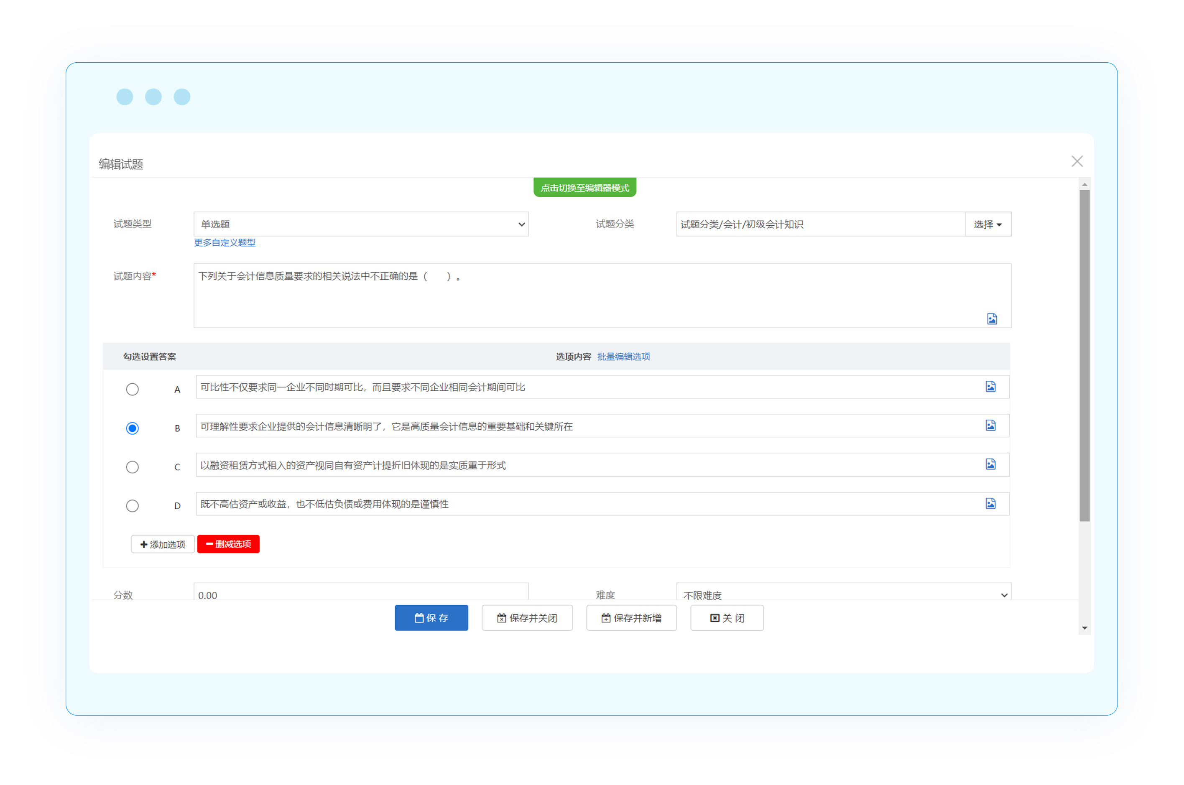Select radio button for option A
The height and width of the screenshot is (785, 1184).
pyautogui.click(x=132, y=389)
